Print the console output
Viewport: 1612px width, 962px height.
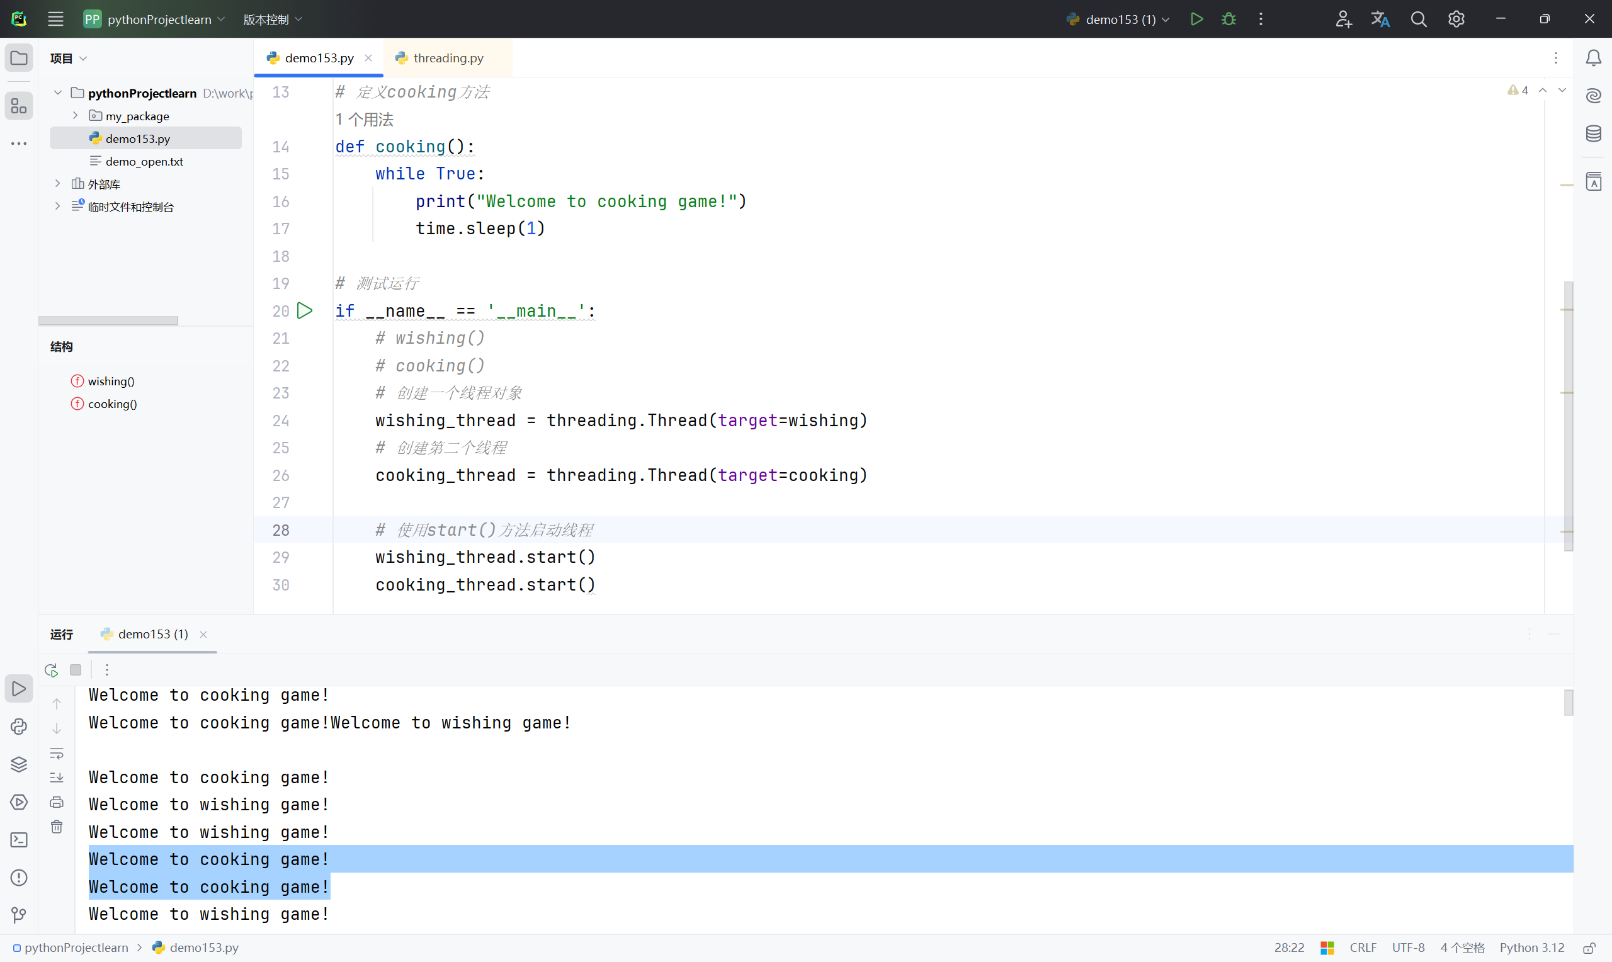[x=57, y=802]
